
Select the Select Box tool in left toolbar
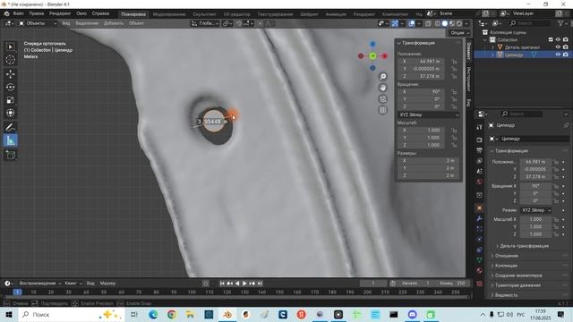coord(10,47)
